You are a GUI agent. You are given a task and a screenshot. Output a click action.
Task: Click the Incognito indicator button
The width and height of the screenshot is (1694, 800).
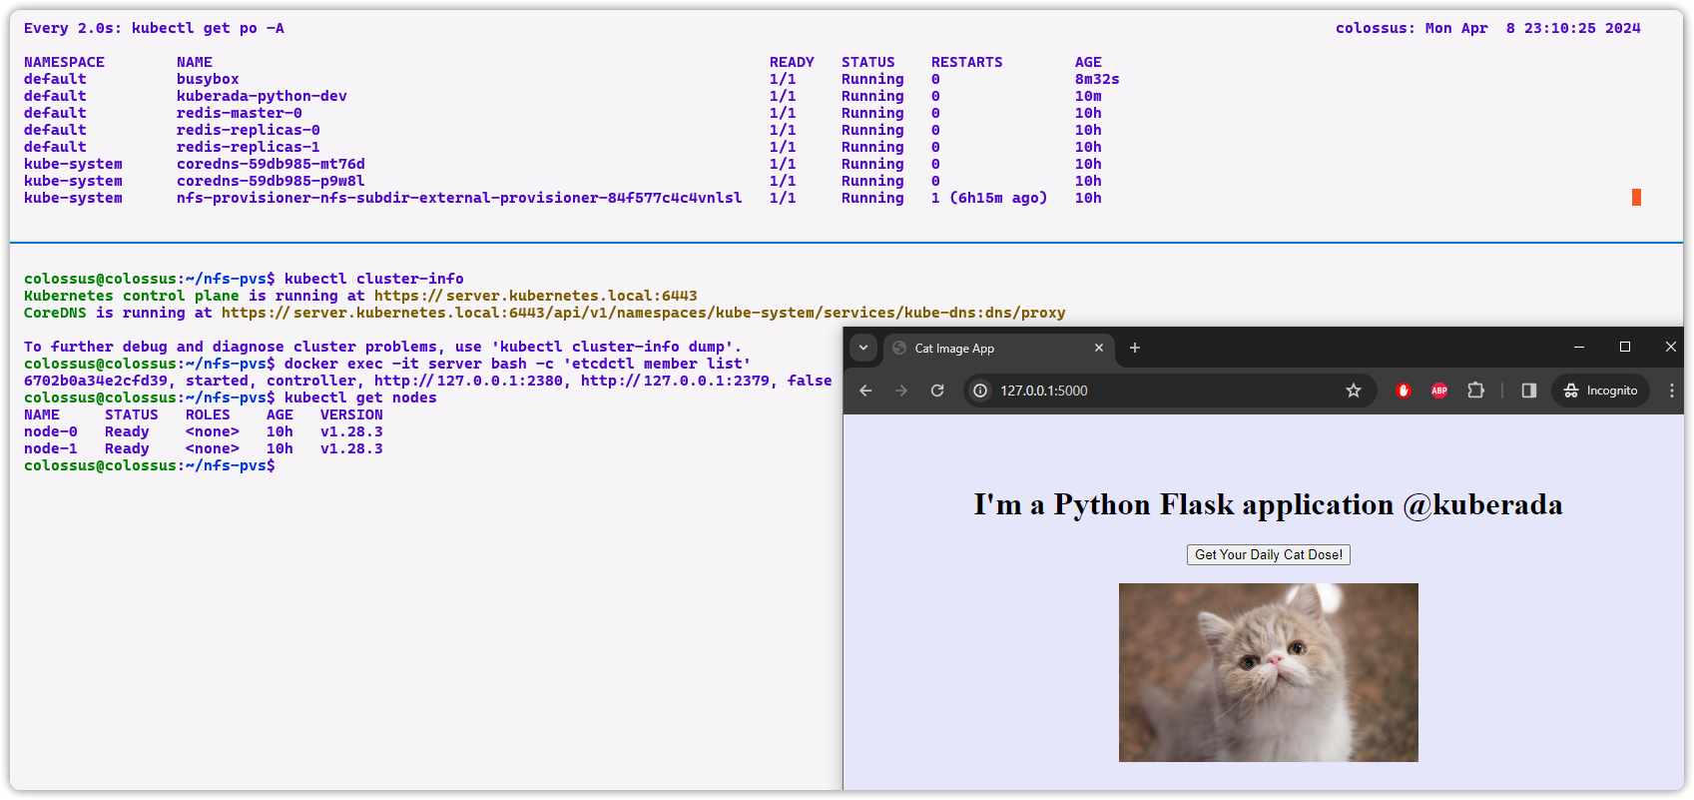tap(1600, 391)
